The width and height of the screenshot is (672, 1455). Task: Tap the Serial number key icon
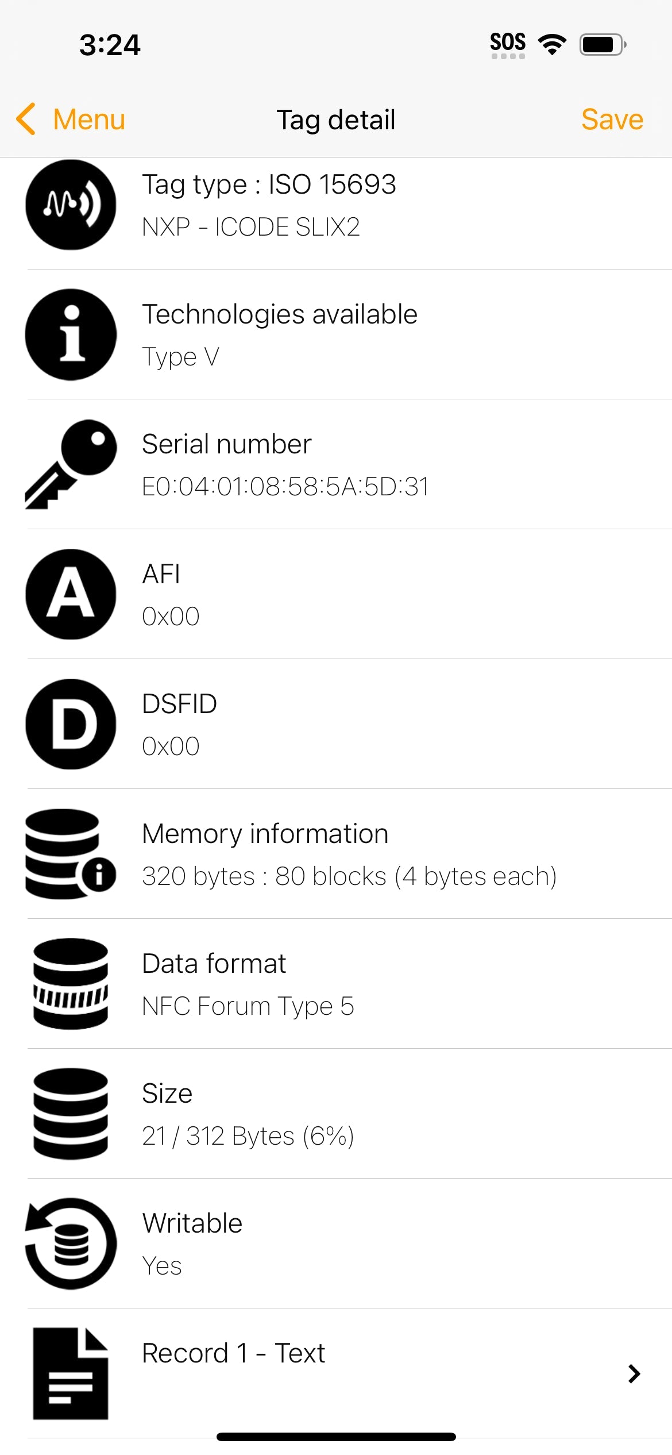pos(71,464)
